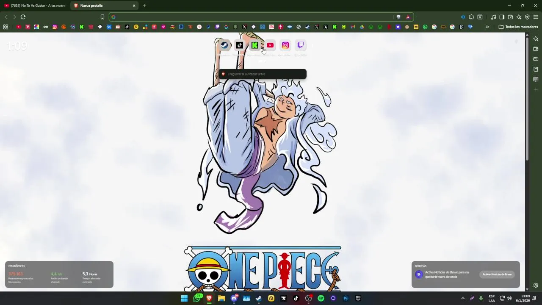The height and width of the screenshot is (305, 542).
Task: Switch to the No Te Va Gustar YouTube tab
Action: pyautogui.click(x=35, y=6)
